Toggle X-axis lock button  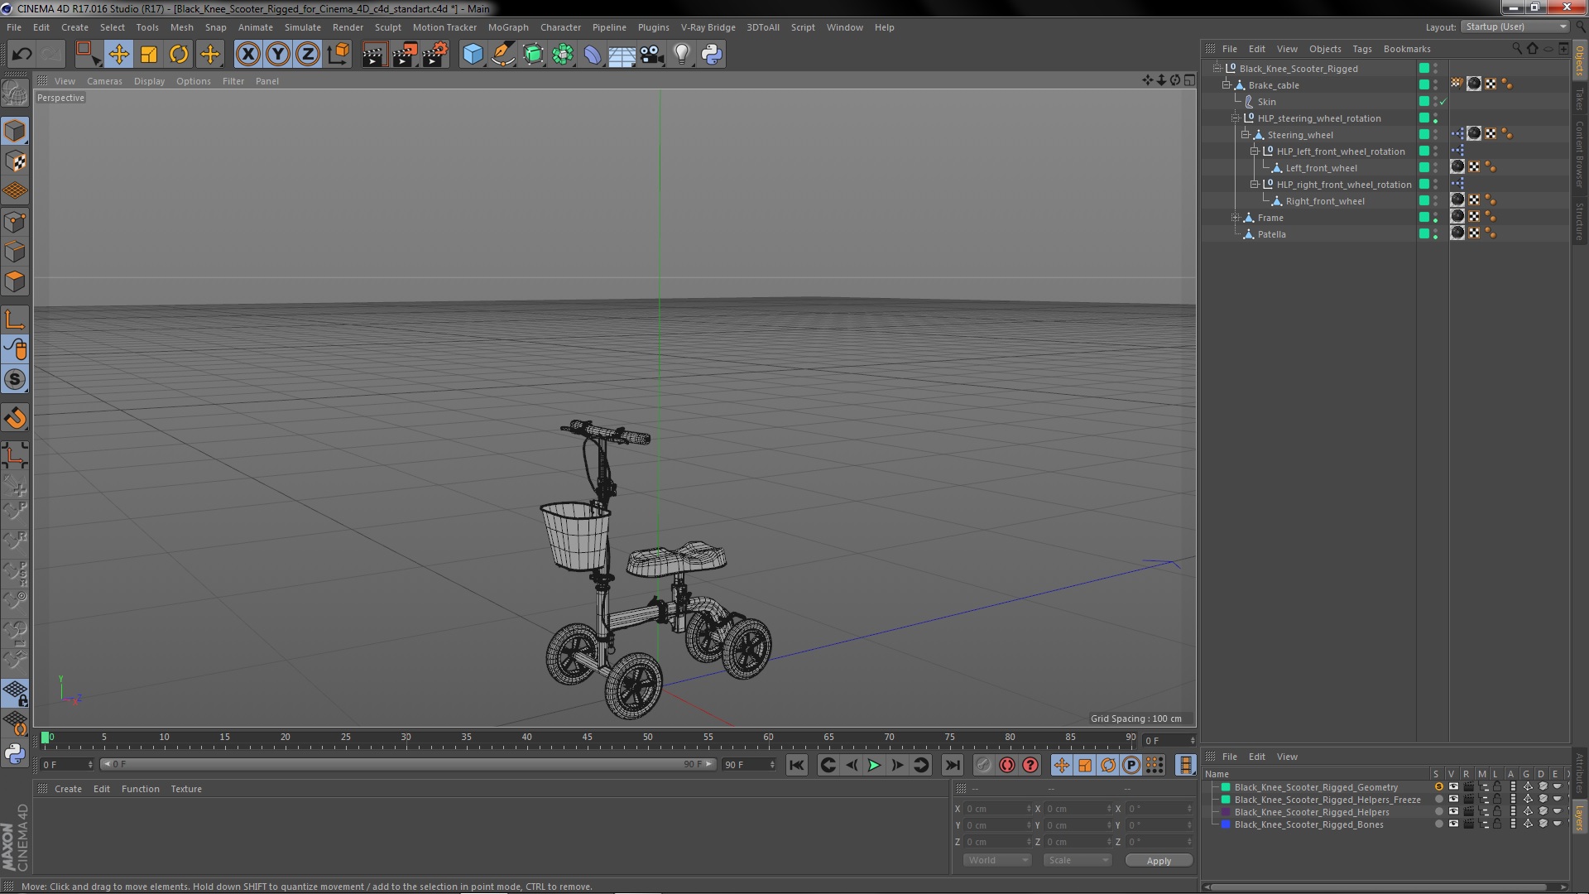tap(247, 55)
